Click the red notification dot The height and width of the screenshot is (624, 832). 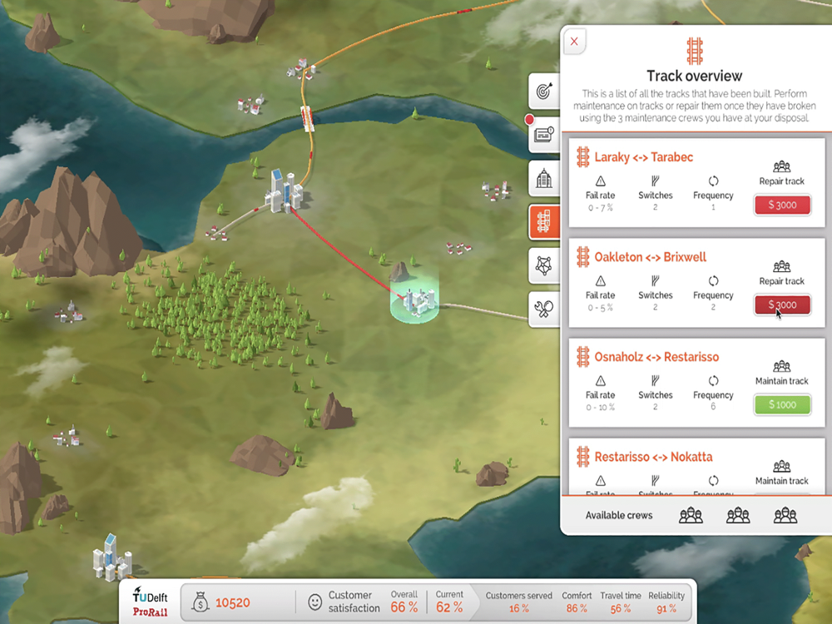click(529, 119)
